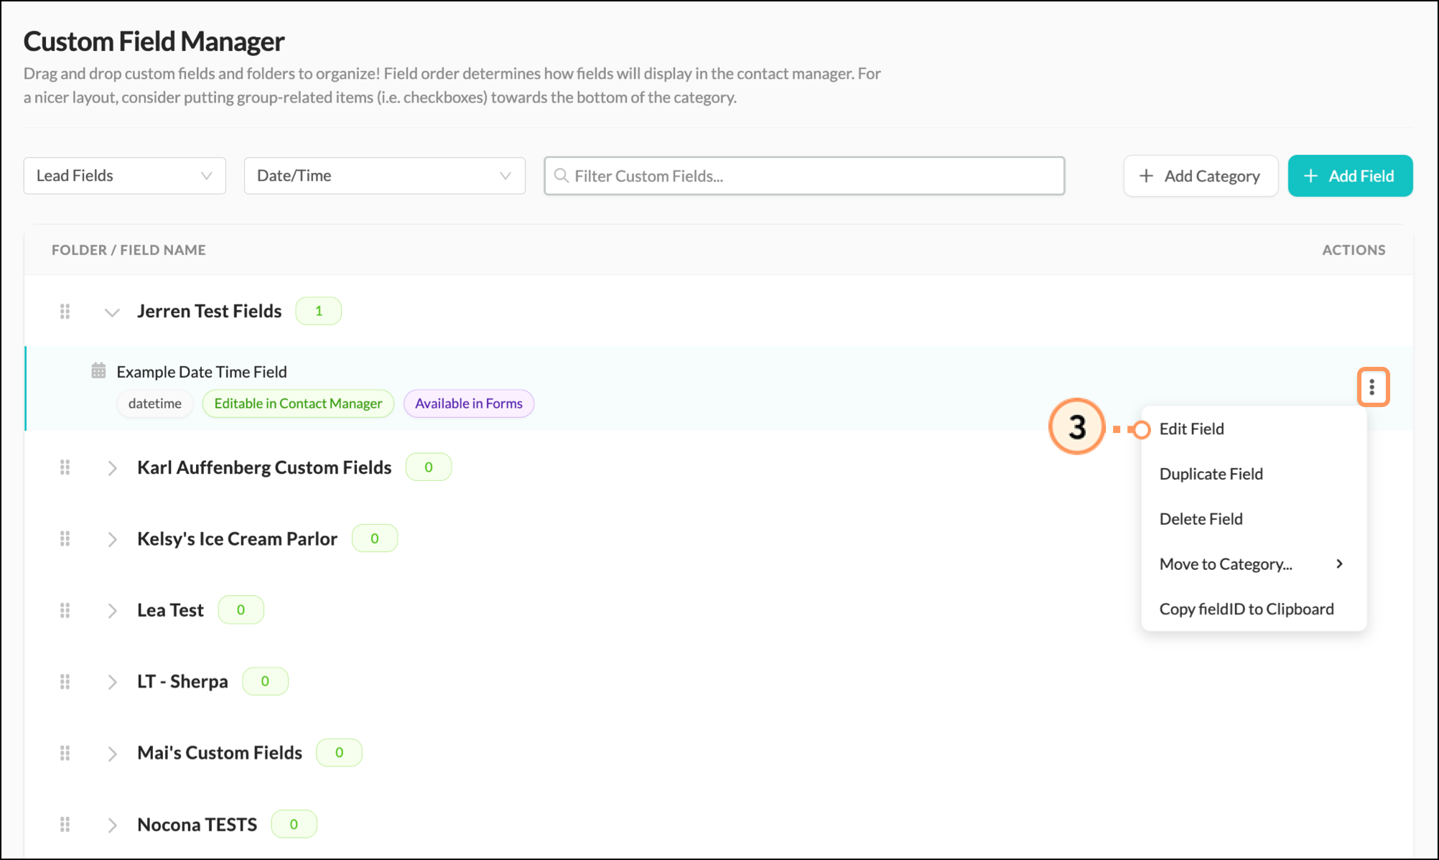Open three-dot actions menu for Example Date Time Field
Viewport: 1439px width, 860px height.
point(1372,388)
